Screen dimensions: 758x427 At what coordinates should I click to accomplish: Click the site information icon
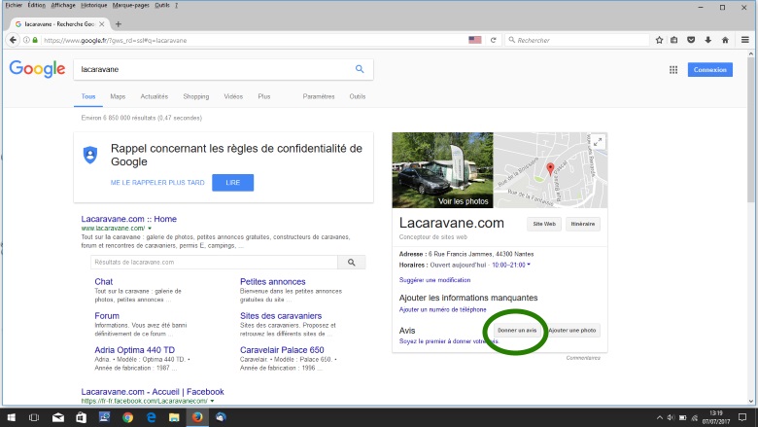(x=26, y=40)
